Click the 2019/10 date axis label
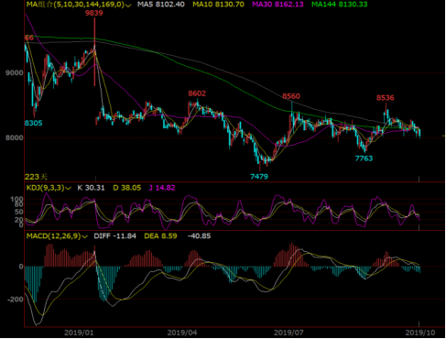Image resolution: width=446 pixels, height=339 pixels. point(420,333)
